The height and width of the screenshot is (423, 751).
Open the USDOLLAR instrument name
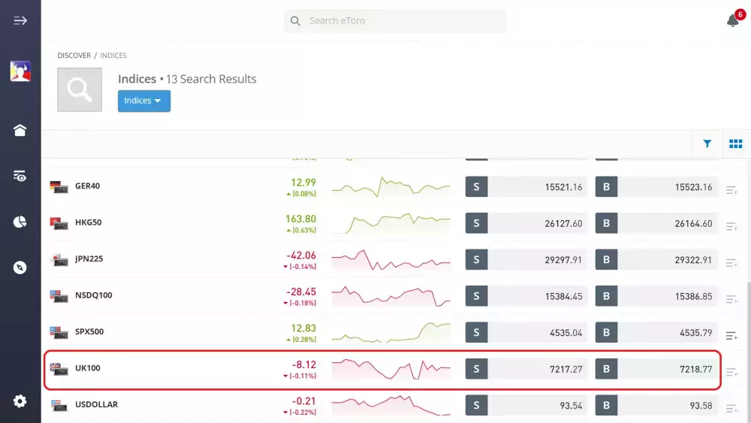[x=96, y=404]
